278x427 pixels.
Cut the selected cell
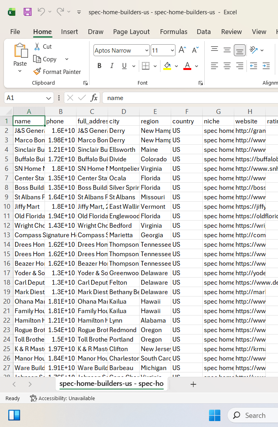click(x=43, y=47)
